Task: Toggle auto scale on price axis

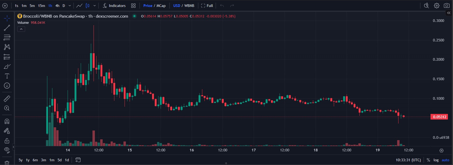Action: (445, 160)
